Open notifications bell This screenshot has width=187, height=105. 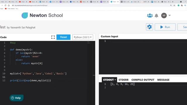point(156,15)
